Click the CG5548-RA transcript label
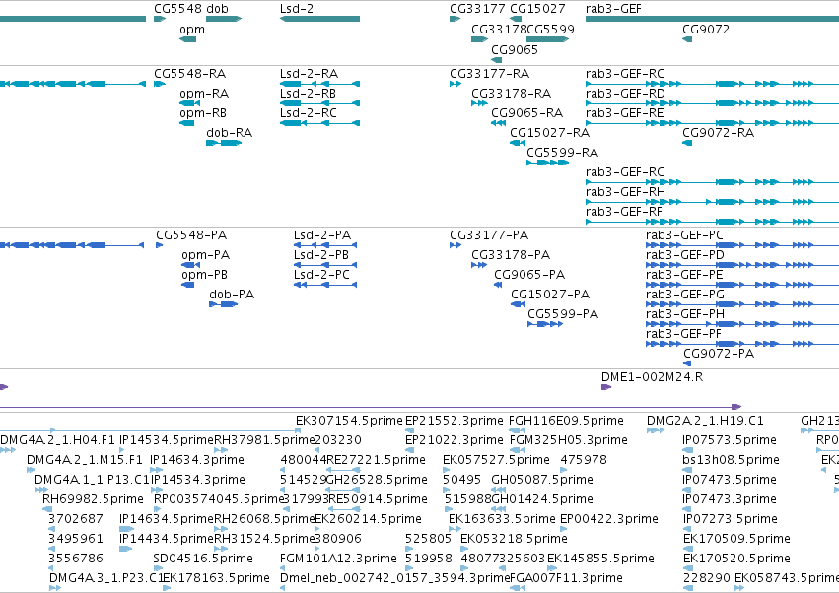 click(x=190, y=74)
